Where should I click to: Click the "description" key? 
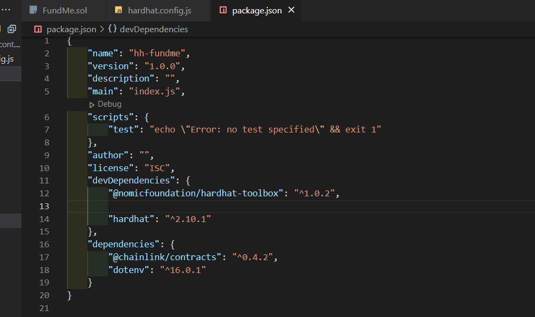click(x=121, y=79)
